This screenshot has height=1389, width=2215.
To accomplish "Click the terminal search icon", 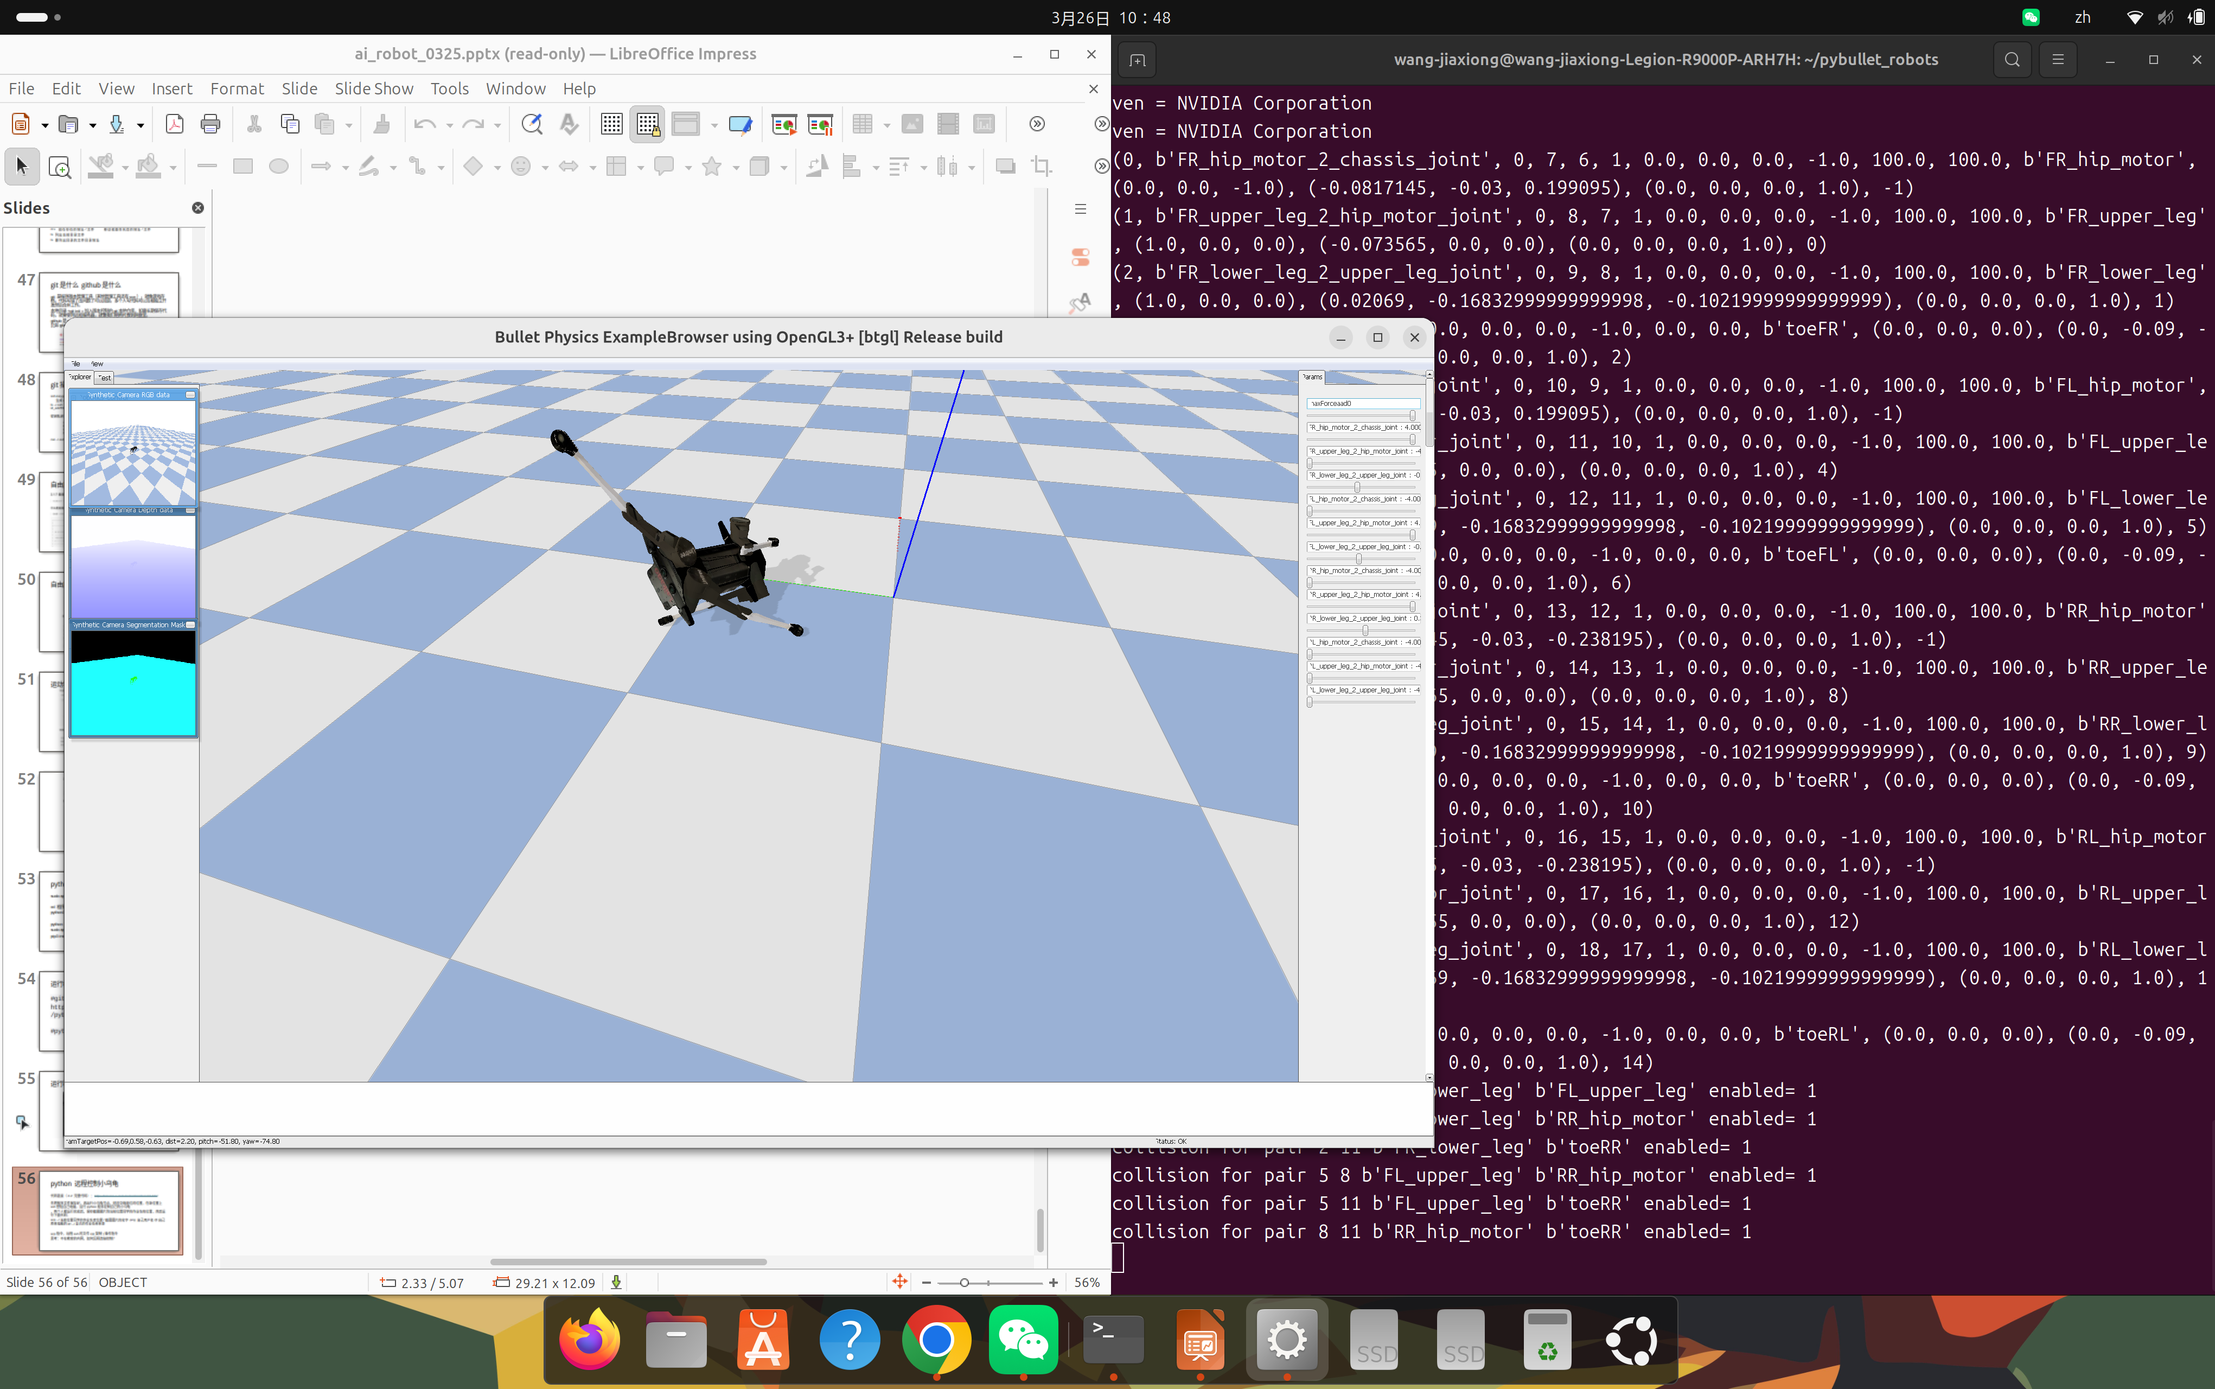I will 2012,60.
